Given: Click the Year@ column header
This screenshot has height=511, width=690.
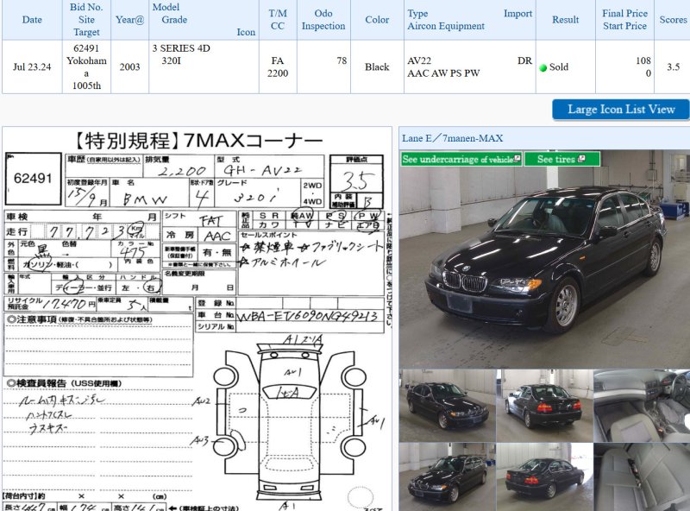Looking at the screenshot, I should (130, 20).
